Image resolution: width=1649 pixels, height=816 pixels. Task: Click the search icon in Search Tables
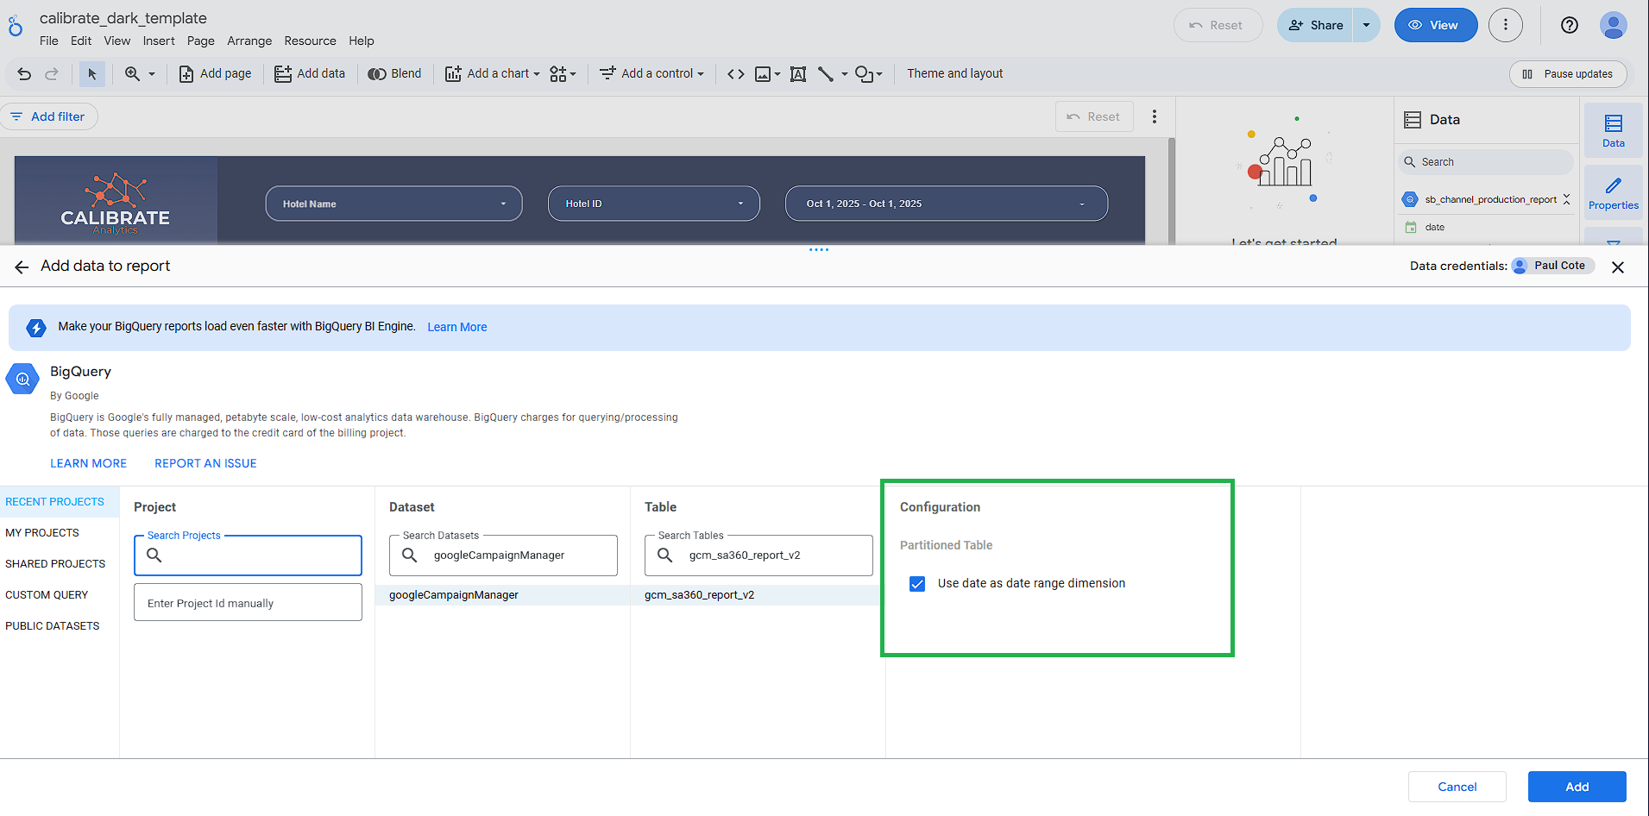[x=665, y=555]
